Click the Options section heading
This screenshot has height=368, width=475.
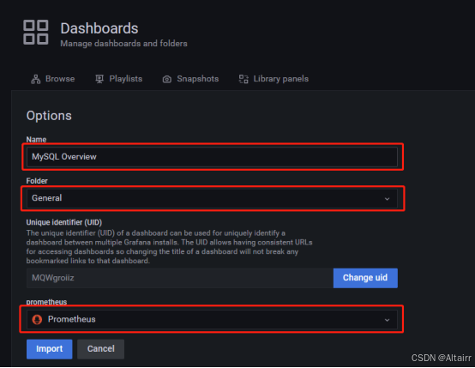[x=49, y=116]
